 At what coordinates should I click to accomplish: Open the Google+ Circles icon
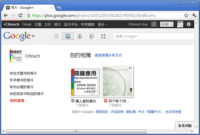coord(91,36)
